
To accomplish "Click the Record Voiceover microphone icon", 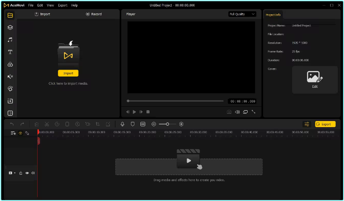I will 122,124.
